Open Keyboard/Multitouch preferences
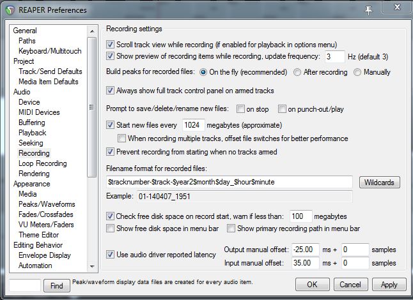Screen dimensions: 413x300 point(50,51)
